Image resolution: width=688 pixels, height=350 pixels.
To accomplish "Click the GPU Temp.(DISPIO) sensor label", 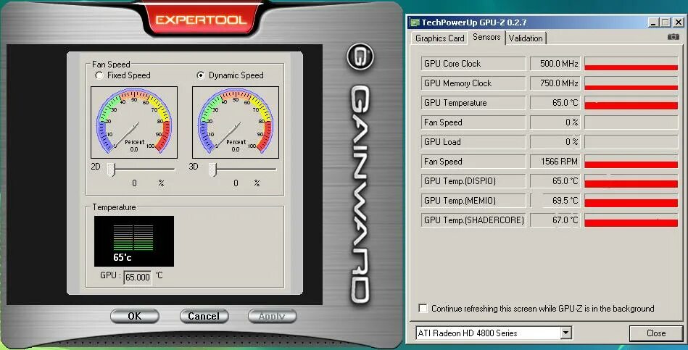I will (x=473, y=181).
